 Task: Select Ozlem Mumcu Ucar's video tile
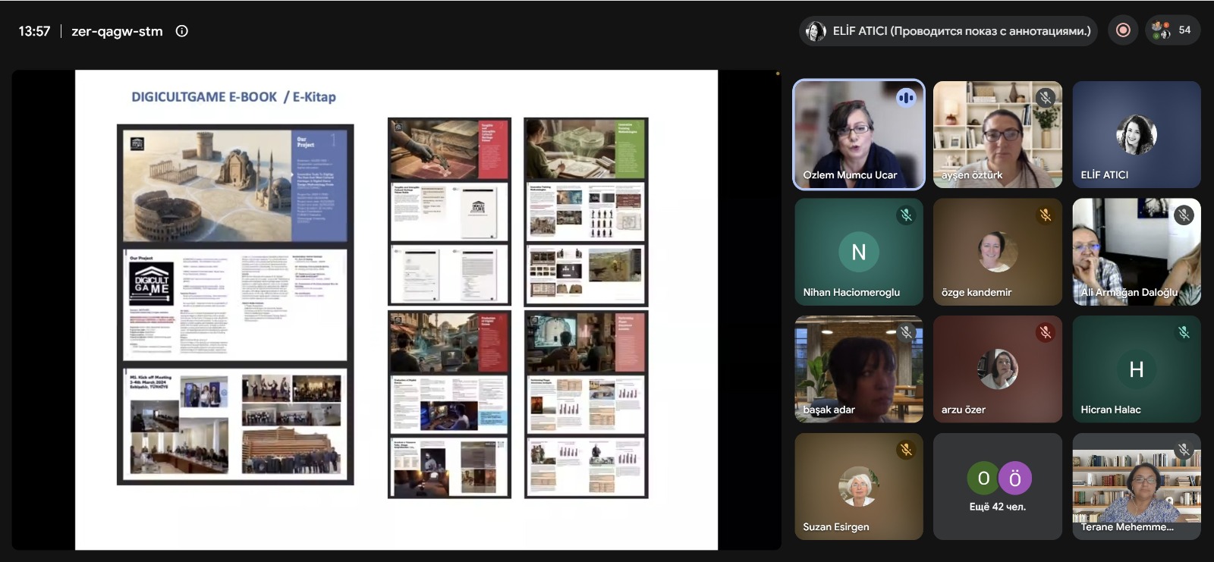pyautogui.click(x=859, y=134)
